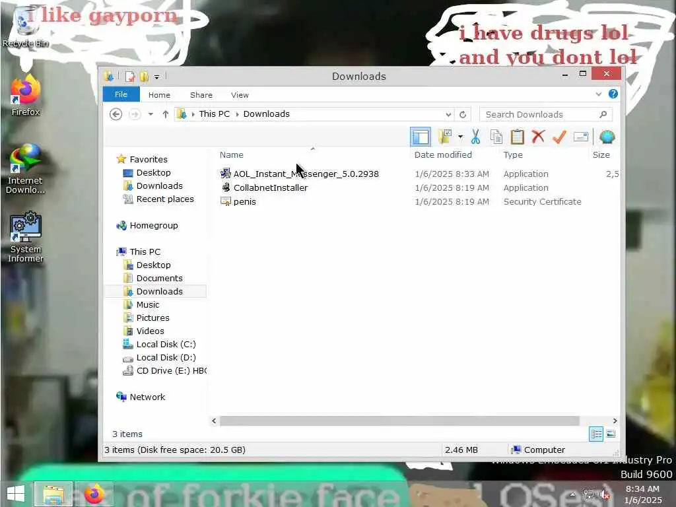Viewport: 676px width, 507px height.
Task: Sort by the Date modified column
Action: click(x=443, y=154)
